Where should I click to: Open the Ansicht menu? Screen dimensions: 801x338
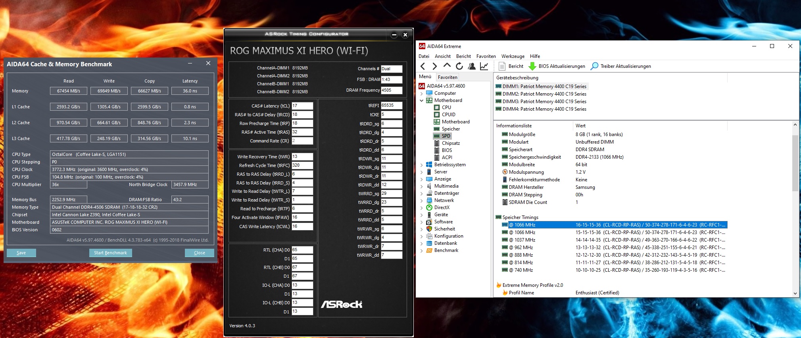443,56
